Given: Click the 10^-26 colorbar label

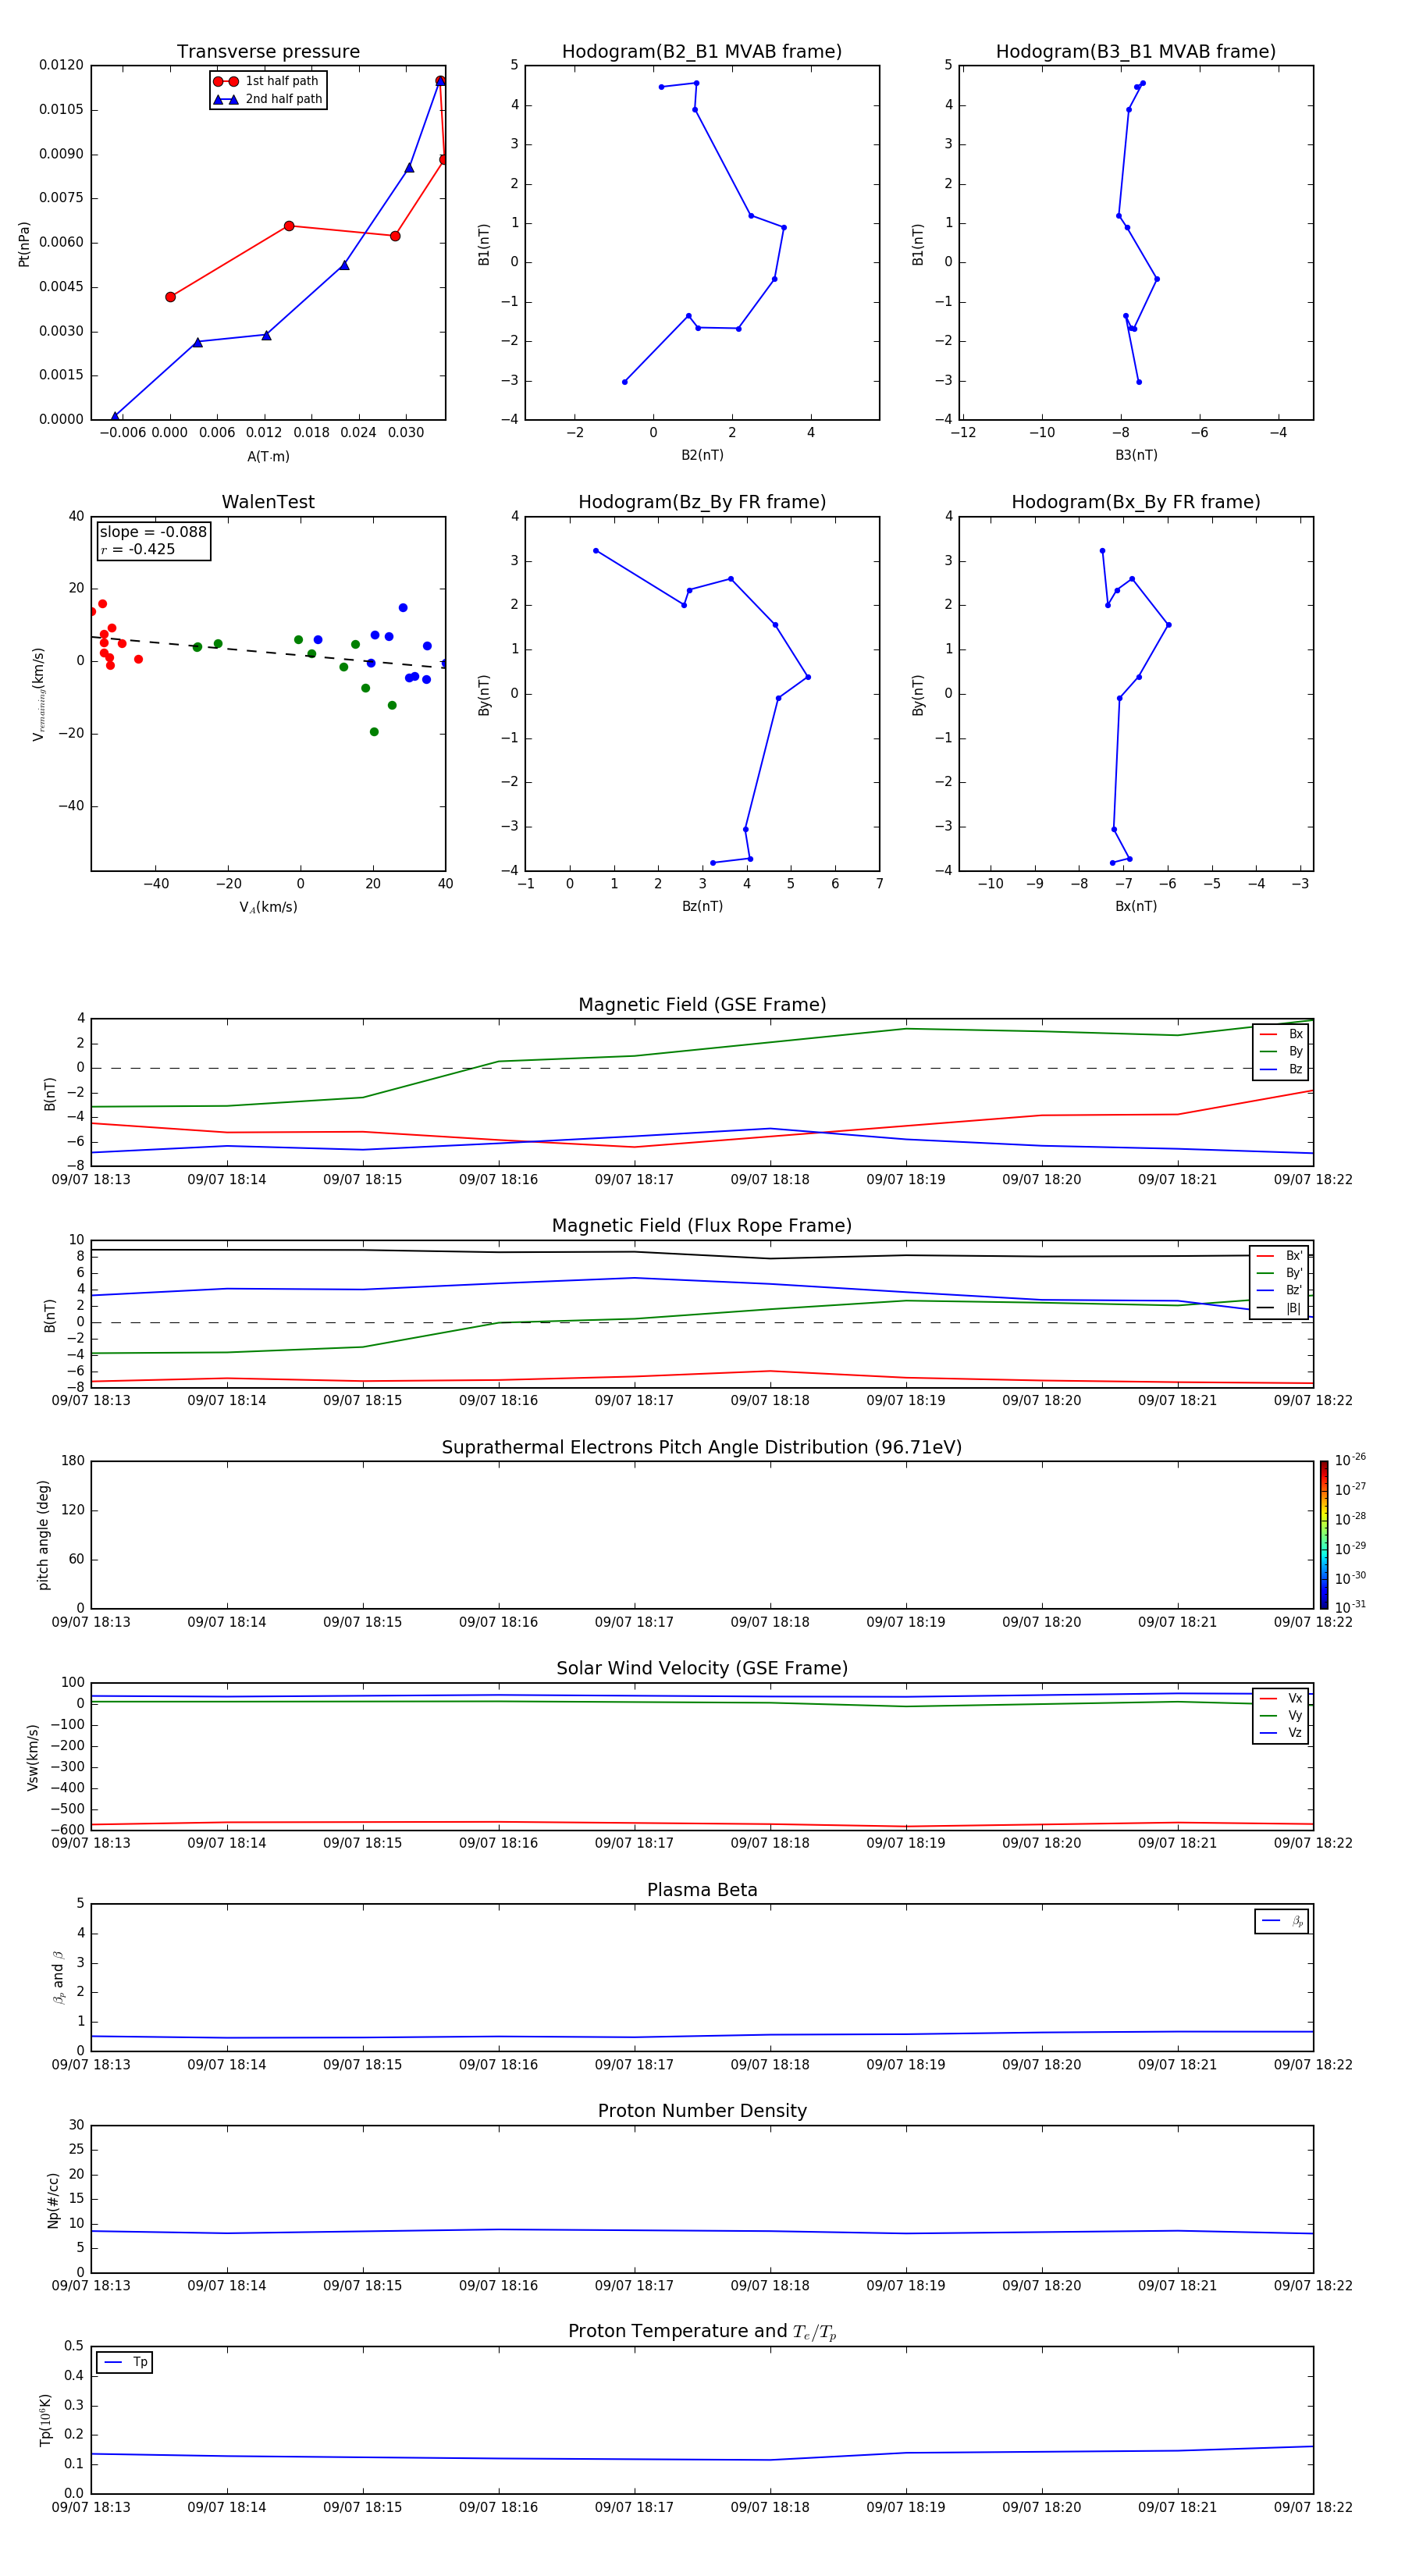Looking at the screenshot, I should 1350,1460.
